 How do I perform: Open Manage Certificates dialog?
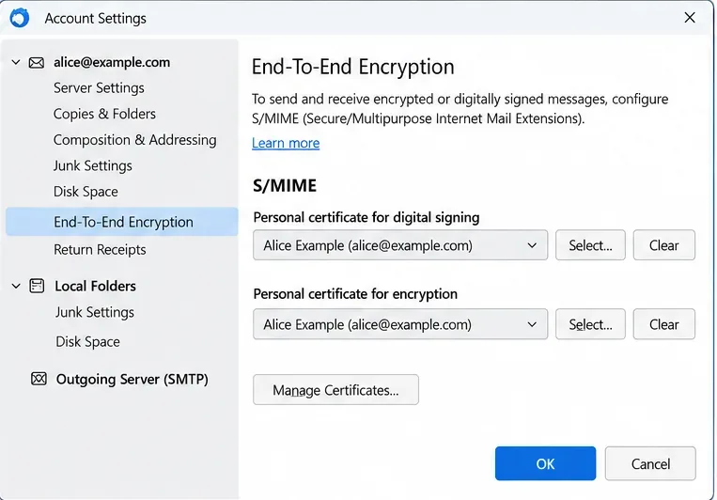(335, 390)
